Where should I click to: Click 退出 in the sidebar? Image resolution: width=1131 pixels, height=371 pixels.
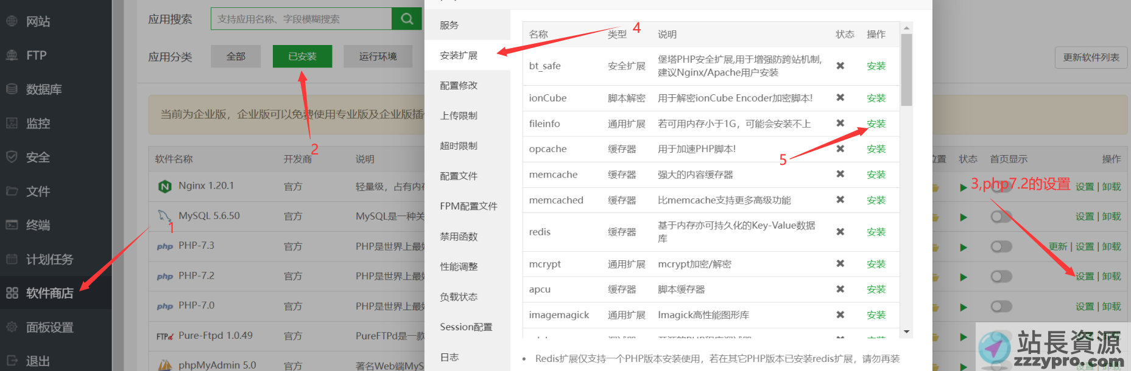coord(38,361)
